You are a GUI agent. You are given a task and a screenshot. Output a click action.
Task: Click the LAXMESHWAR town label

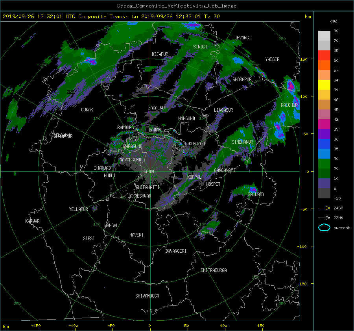(139, 196)
